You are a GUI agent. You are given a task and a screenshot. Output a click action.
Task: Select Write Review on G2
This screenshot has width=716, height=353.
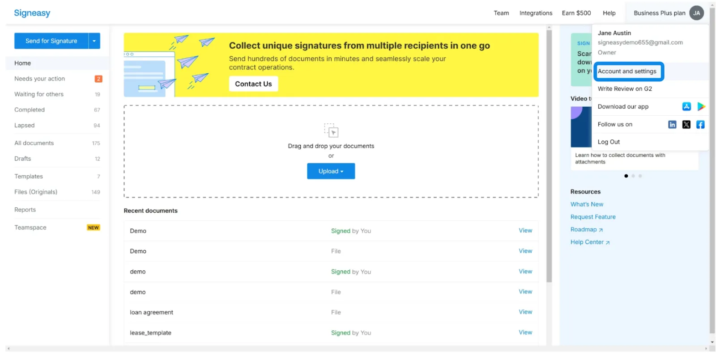[x=625, y=89]
